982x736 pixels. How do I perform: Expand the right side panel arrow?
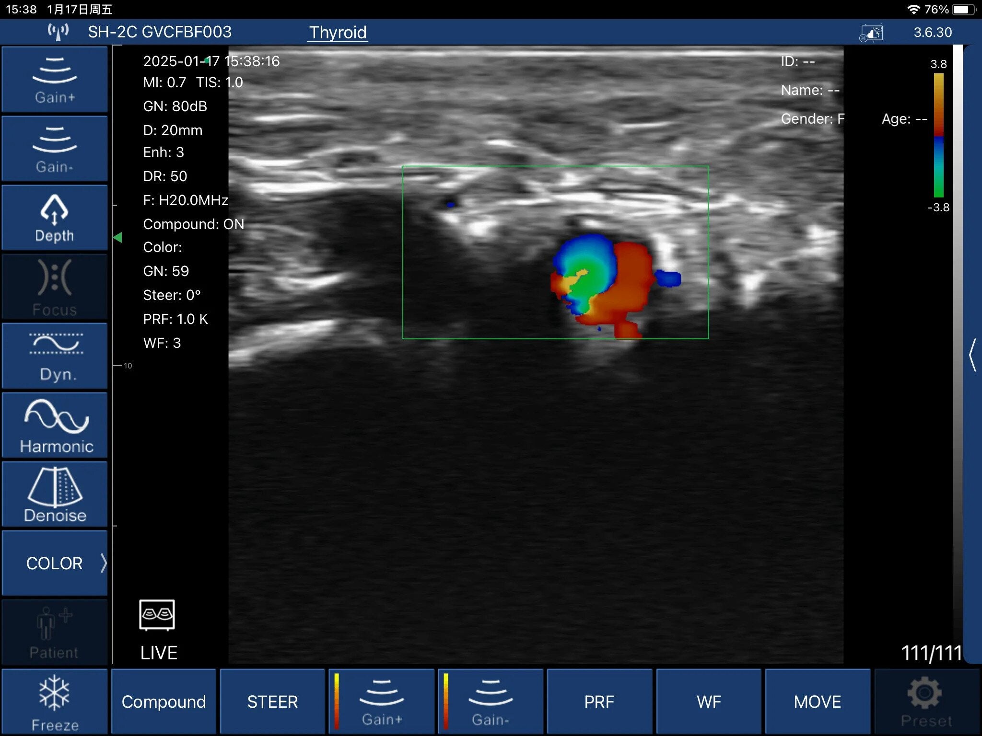point(972,355)
